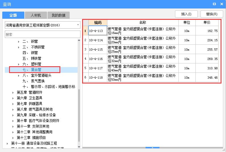Select 第六章 卫生器具 label
Image resolution: width=226 pixels, height=152 pixels.
[29, 98]
